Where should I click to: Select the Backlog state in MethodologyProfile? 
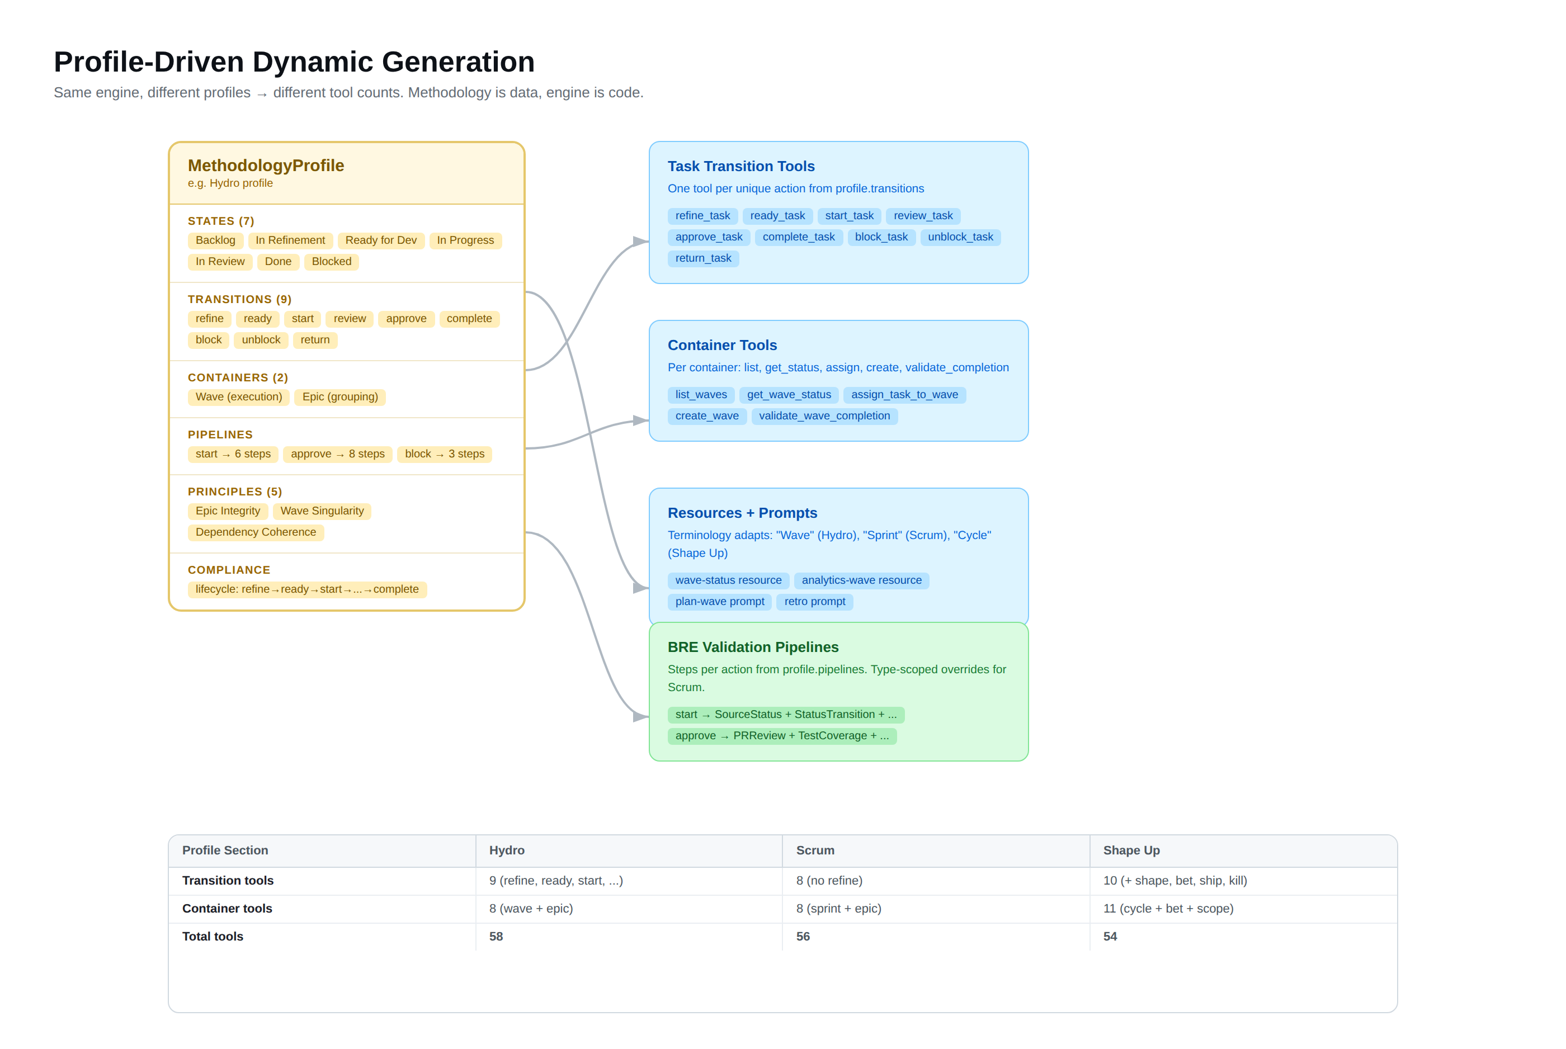[x=215, y=240]
